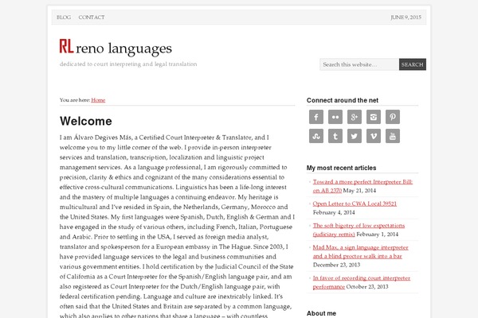Read 'Open Letter to CWA Local 39521'
The image size is (478, 318).
tap(355, 203)
